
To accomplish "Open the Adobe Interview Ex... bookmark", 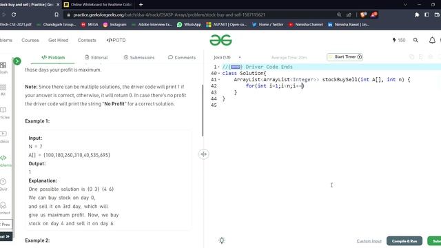I will pos(152,25).
